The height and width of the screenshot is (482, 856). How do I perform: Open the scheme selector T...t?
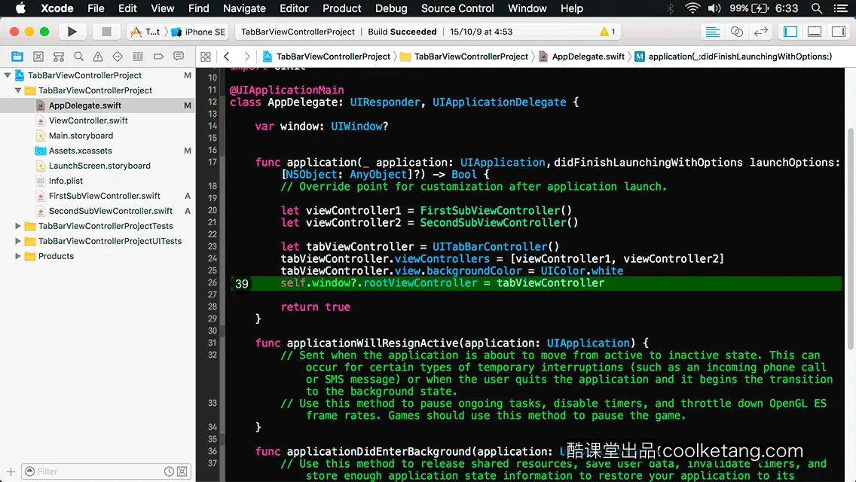point(145,32)
